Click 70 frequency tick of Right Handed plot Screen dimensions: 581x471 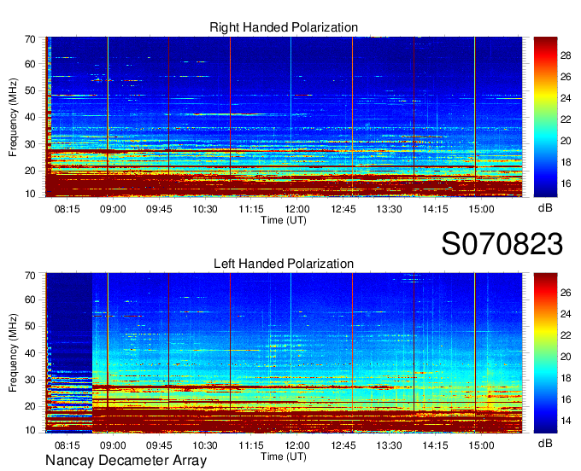pyautogui.click(x=30, y=39)
